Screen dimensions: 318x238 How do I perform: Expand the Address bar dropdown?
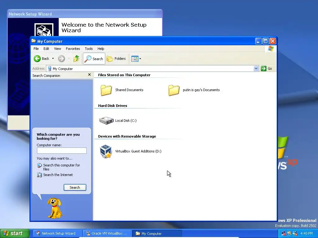pyautogui.click(x=256, y=68)
